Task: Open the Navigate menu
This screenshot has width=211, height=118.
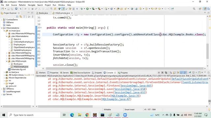Action: pyautogui.click(x=32, y=5)
